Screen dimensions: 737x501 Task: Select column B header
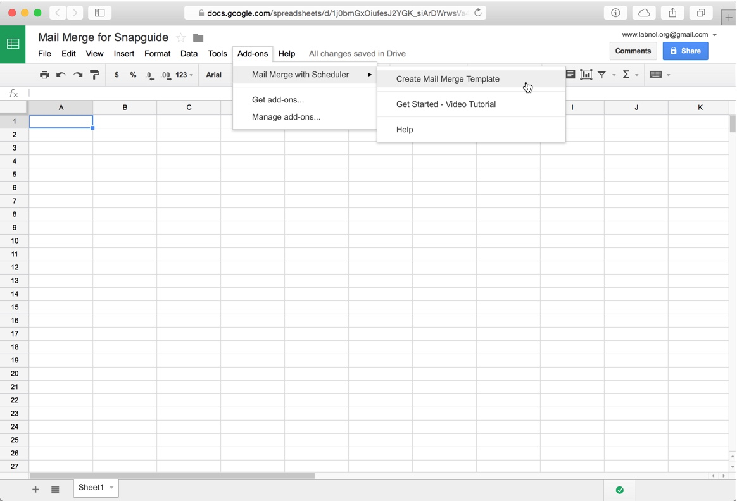tap(125, 108)
